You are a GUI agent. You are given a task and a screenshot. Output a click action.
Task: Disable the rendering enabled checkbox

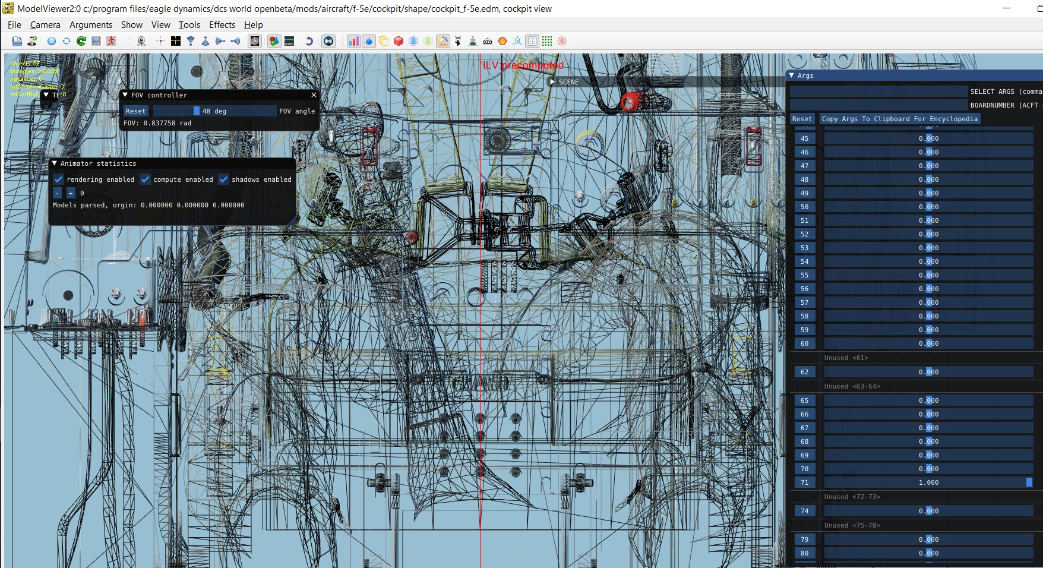tap(58, 179)
